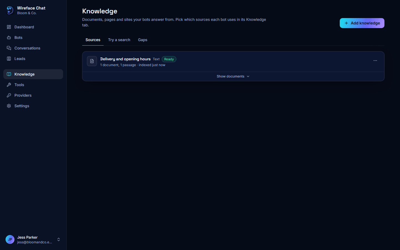400x250 pixels.
Task: Open the Jess Parker account switcher chevron
Action: click(x=59, y=239)
